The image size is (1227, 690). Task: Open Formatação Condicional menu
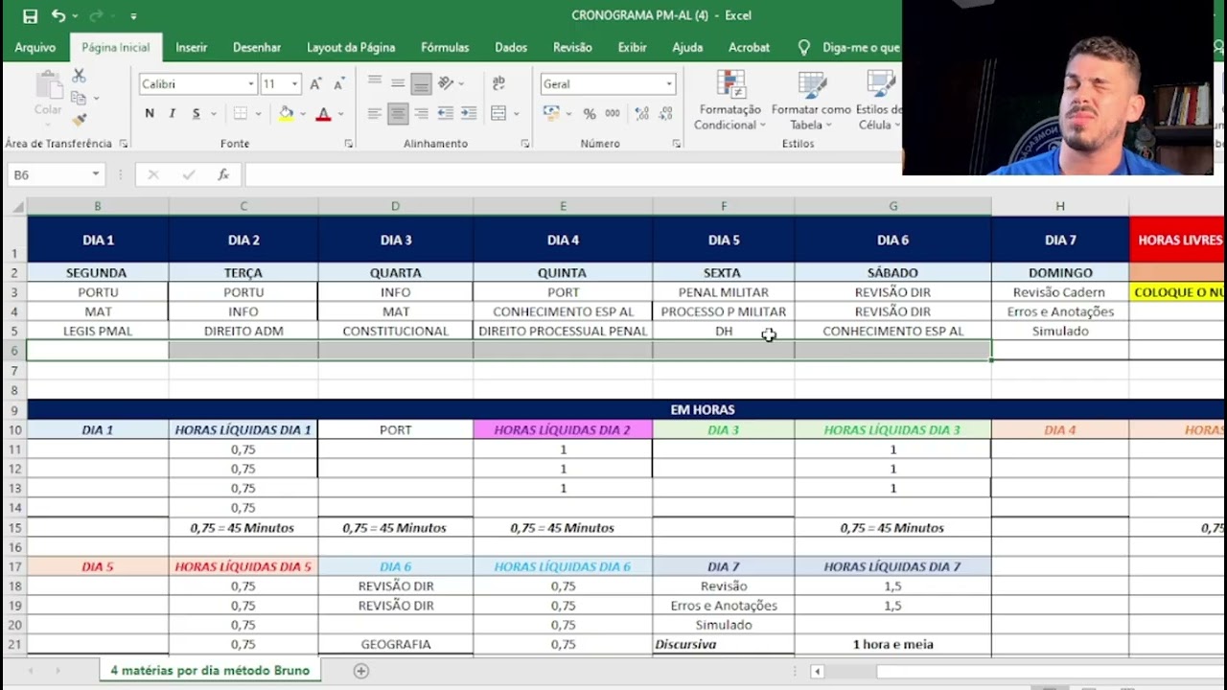[x=729, y=101]
